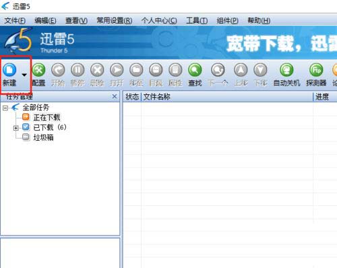The height and width of the screenshot is (268, 337).
Task: Open the 编辑(E) menu
Action: click(45, 21)
